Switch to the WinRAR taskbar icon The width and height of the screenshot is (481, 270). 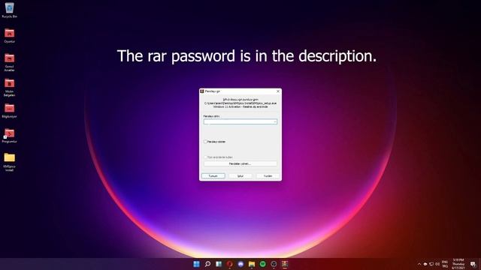285,264
